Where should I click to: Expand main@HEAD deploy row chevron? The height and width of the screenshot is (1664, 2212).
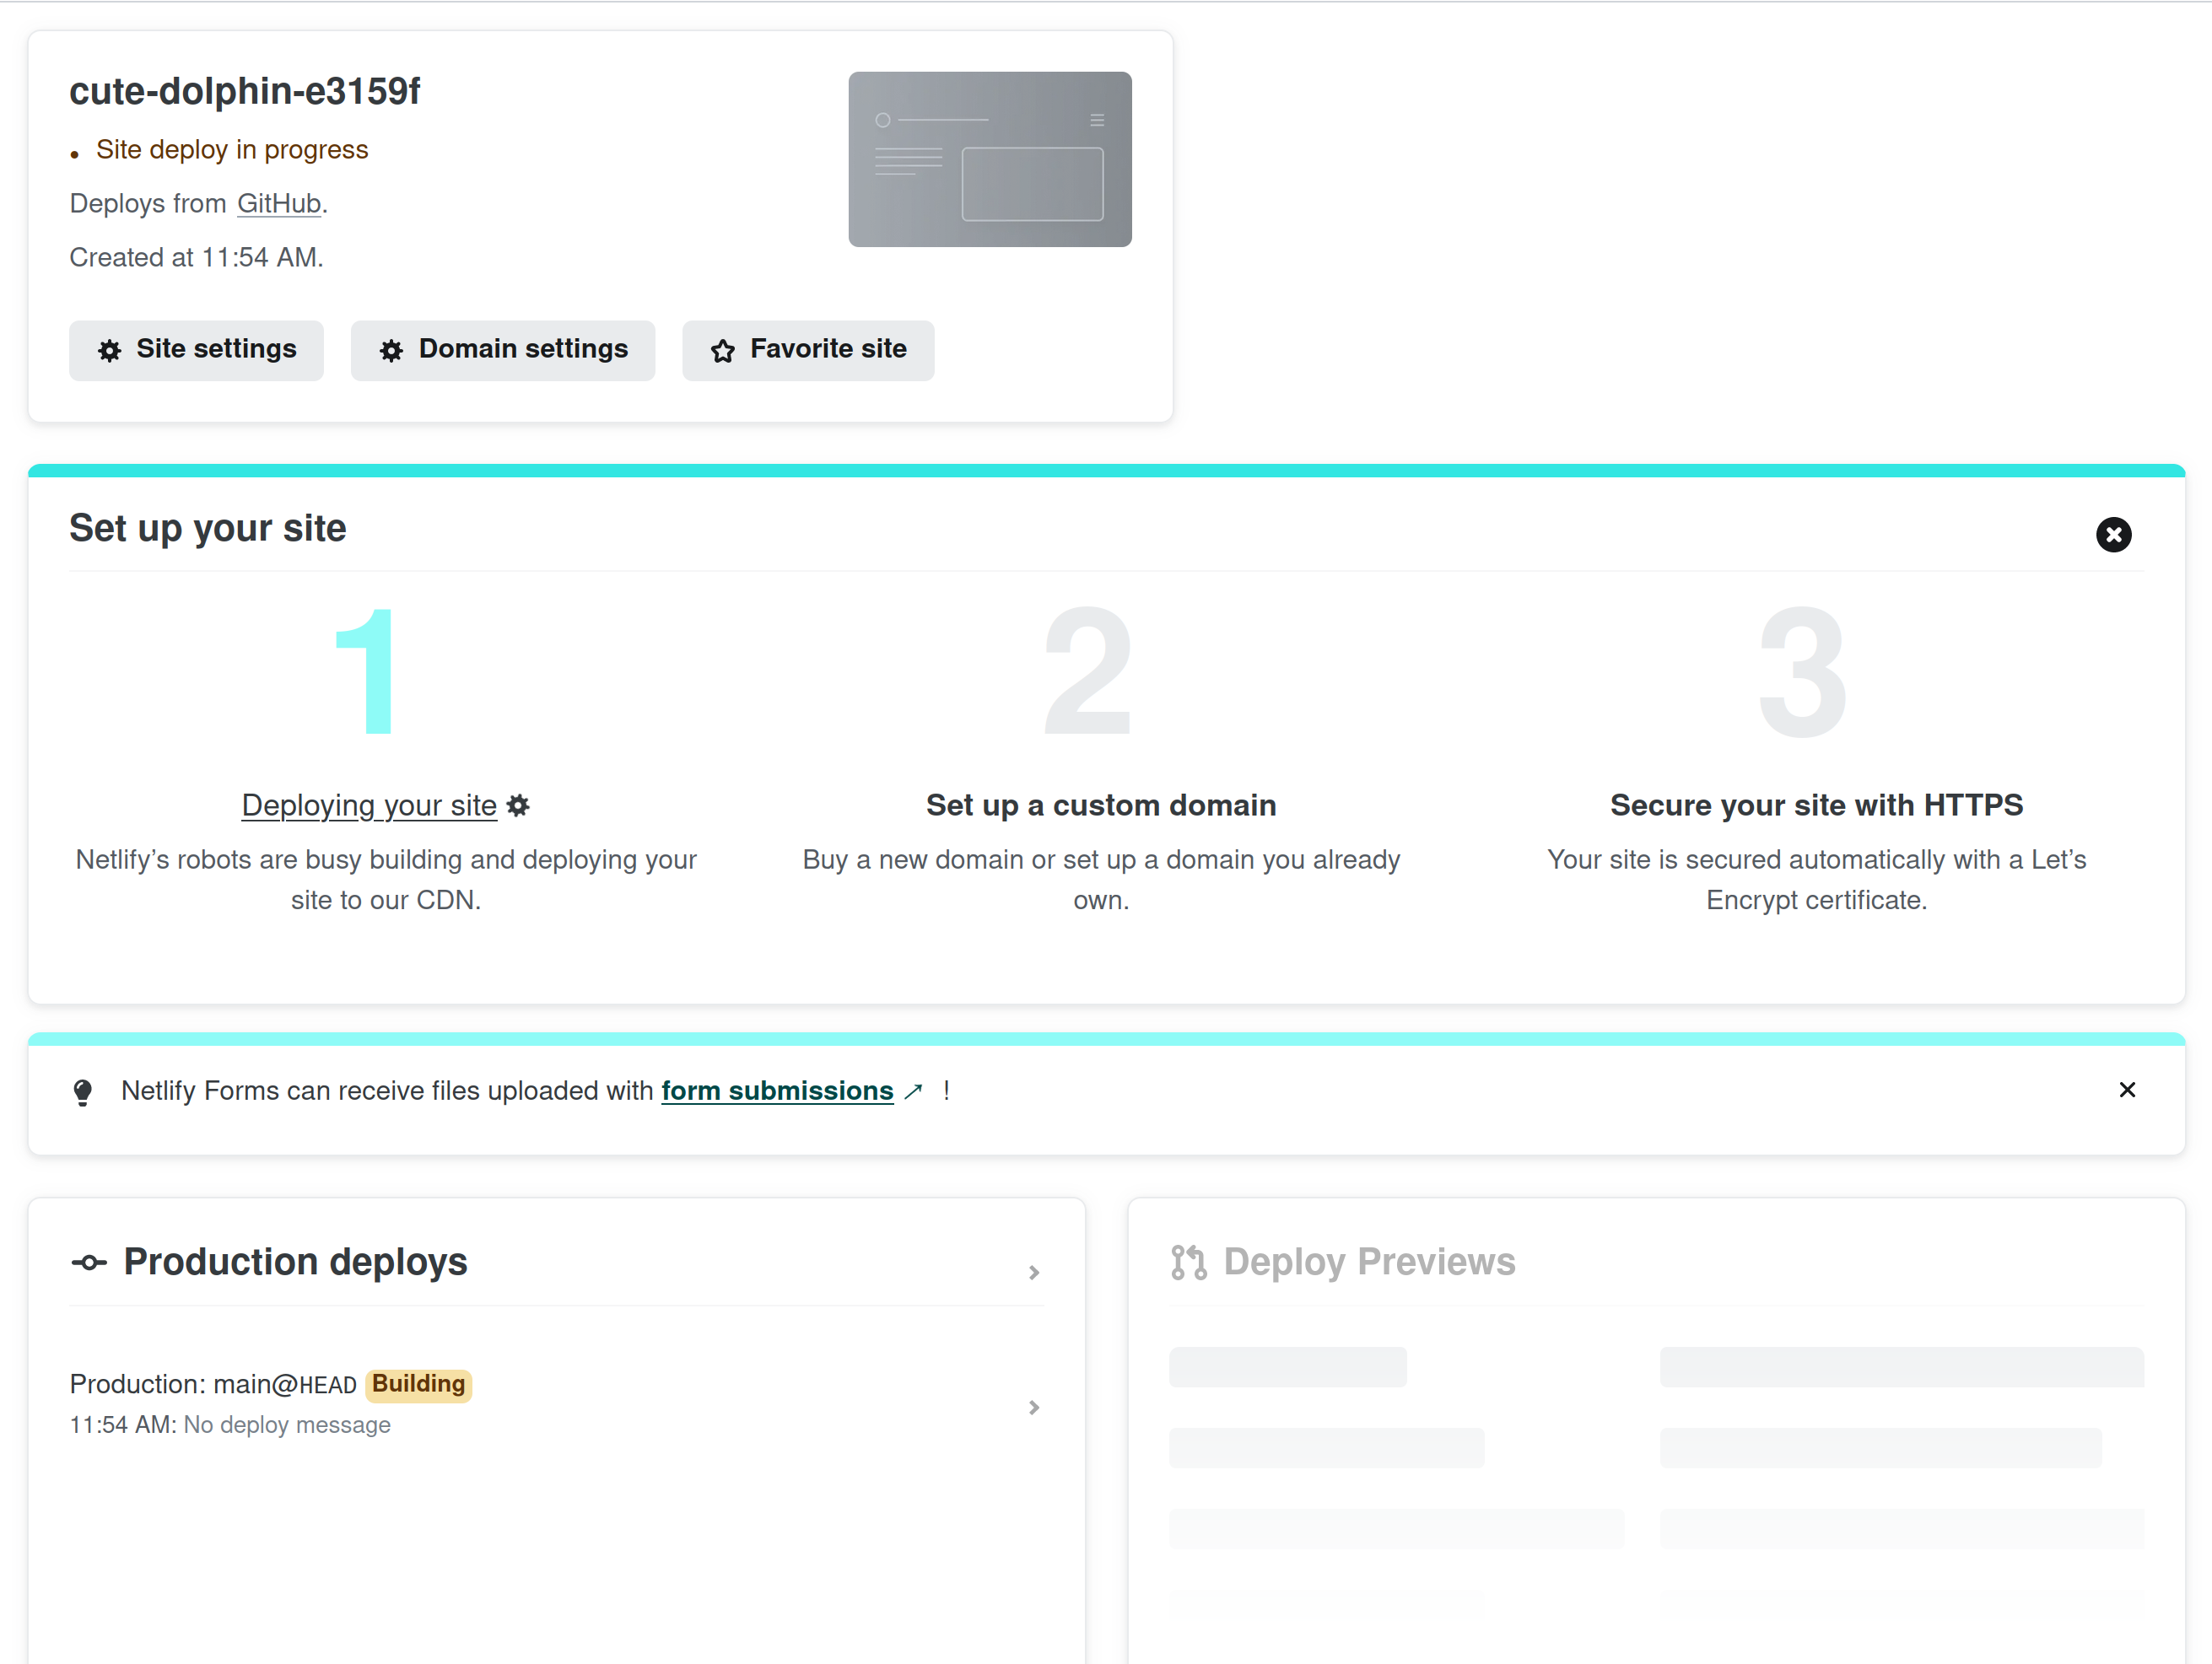1034,1407
